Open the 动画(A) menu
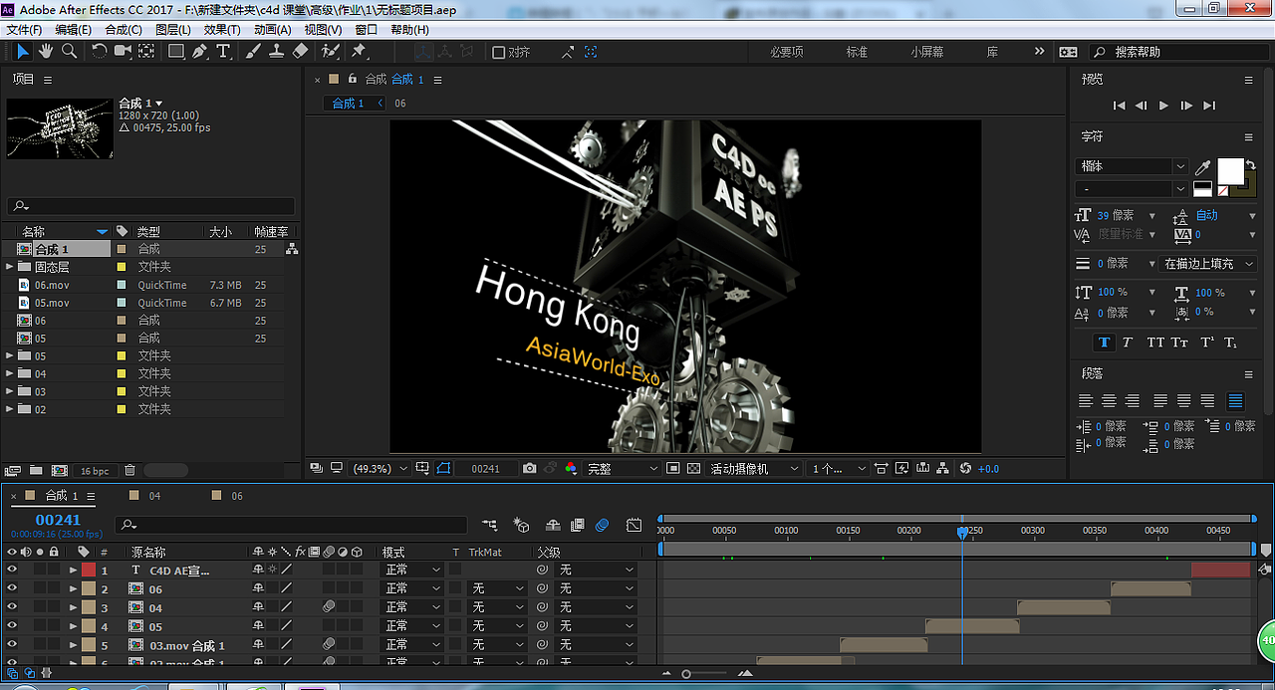The image size is (1275, 690). (x=272, y=30)
